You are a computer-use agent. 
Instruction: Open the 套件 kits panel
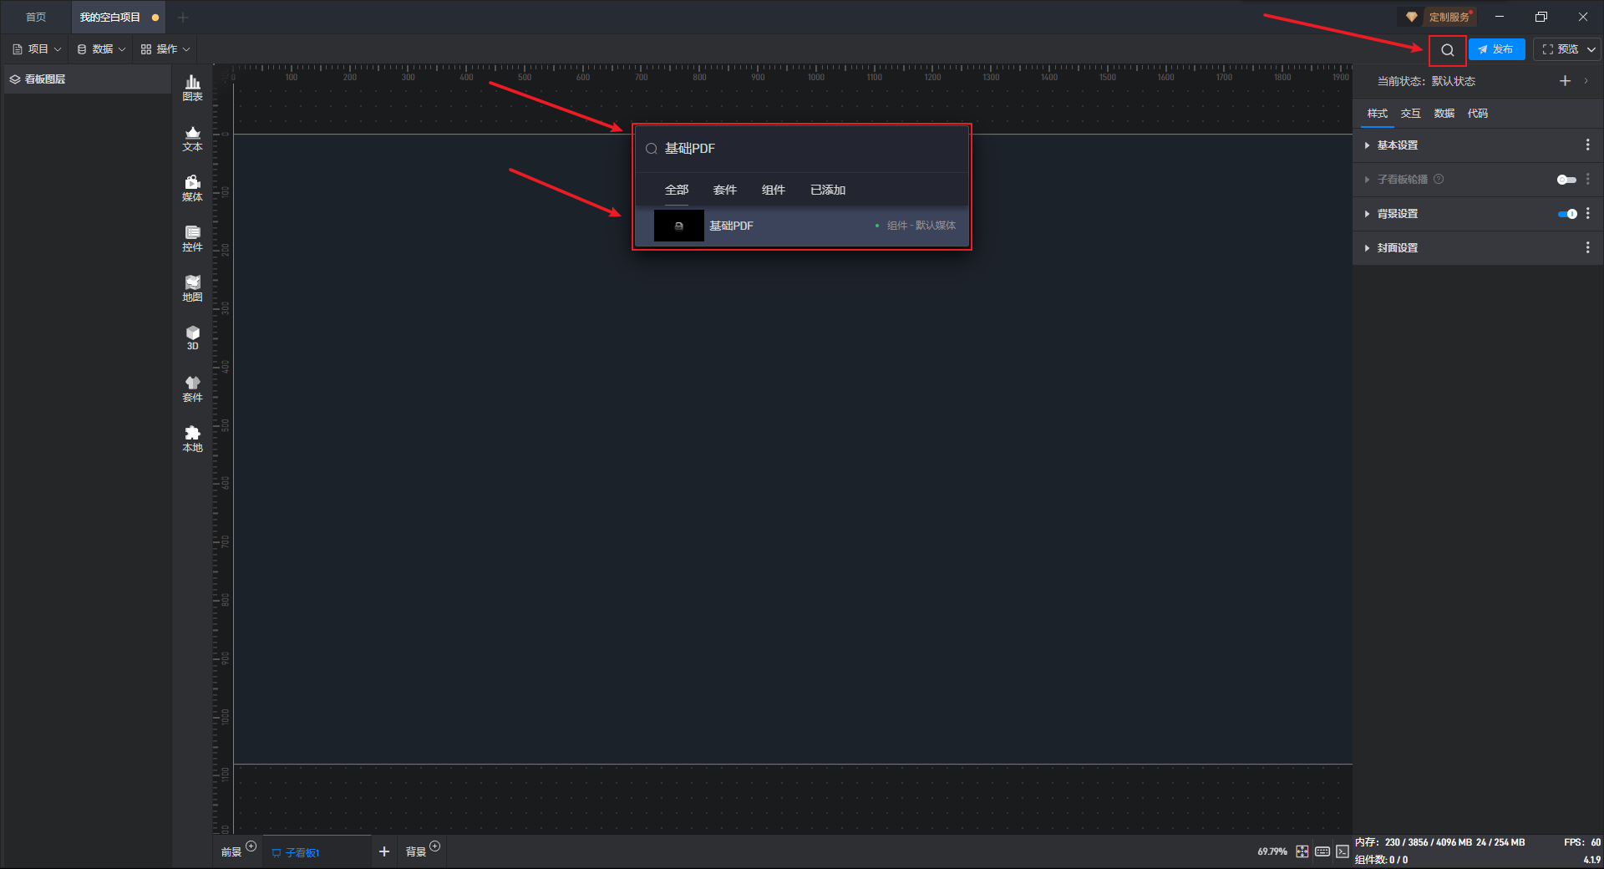coord(192,389)
